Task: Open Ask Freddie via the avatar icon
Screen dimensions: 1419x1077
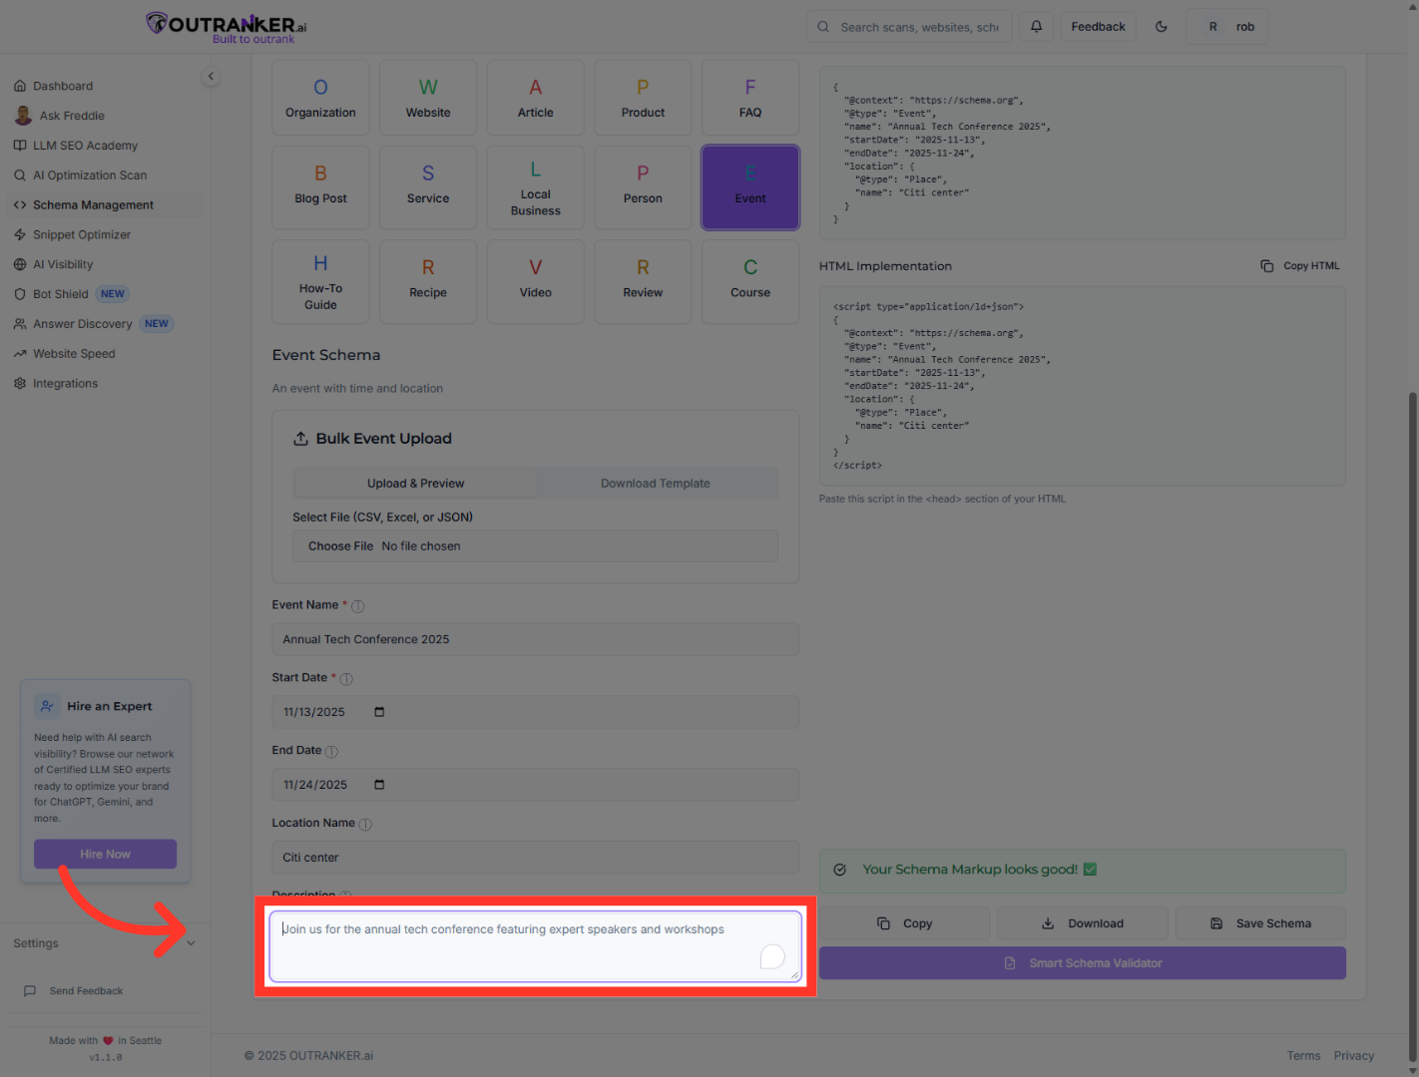Action: pos(23,116)
